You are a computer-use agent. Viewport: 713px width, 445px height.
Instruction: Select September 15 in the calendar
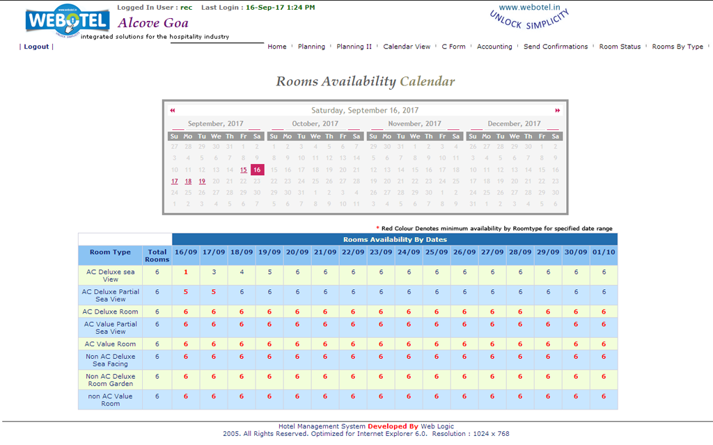(244, 170)
